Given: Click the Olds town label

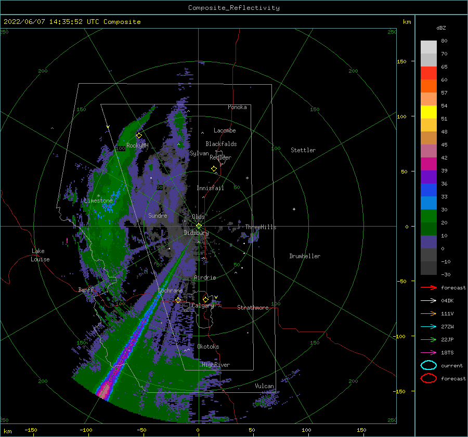Looking at the screenshot, I should point(198,217).
